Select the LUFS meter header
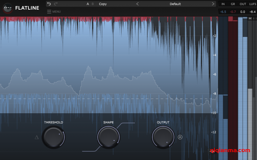257x160 pixels. click(253, 4)
